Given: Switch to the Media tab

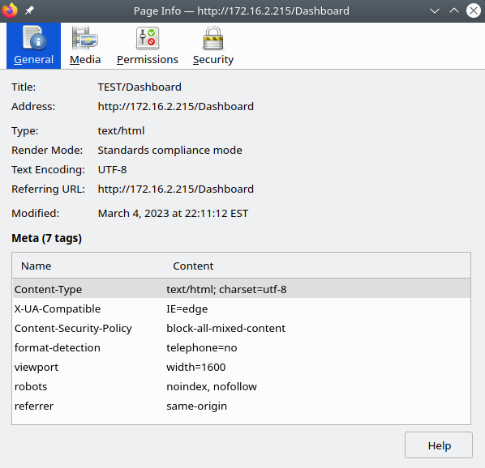Looking at the screenshot, I should pos(85,45).
